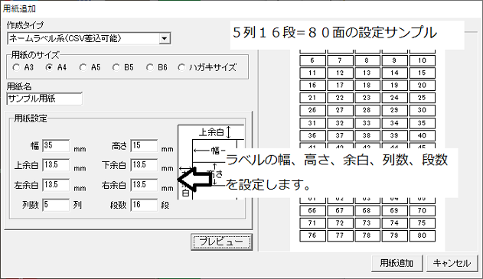483x279 pixels.
Task: Click the 列数 columns input field
Action: (x=56, y=205)
